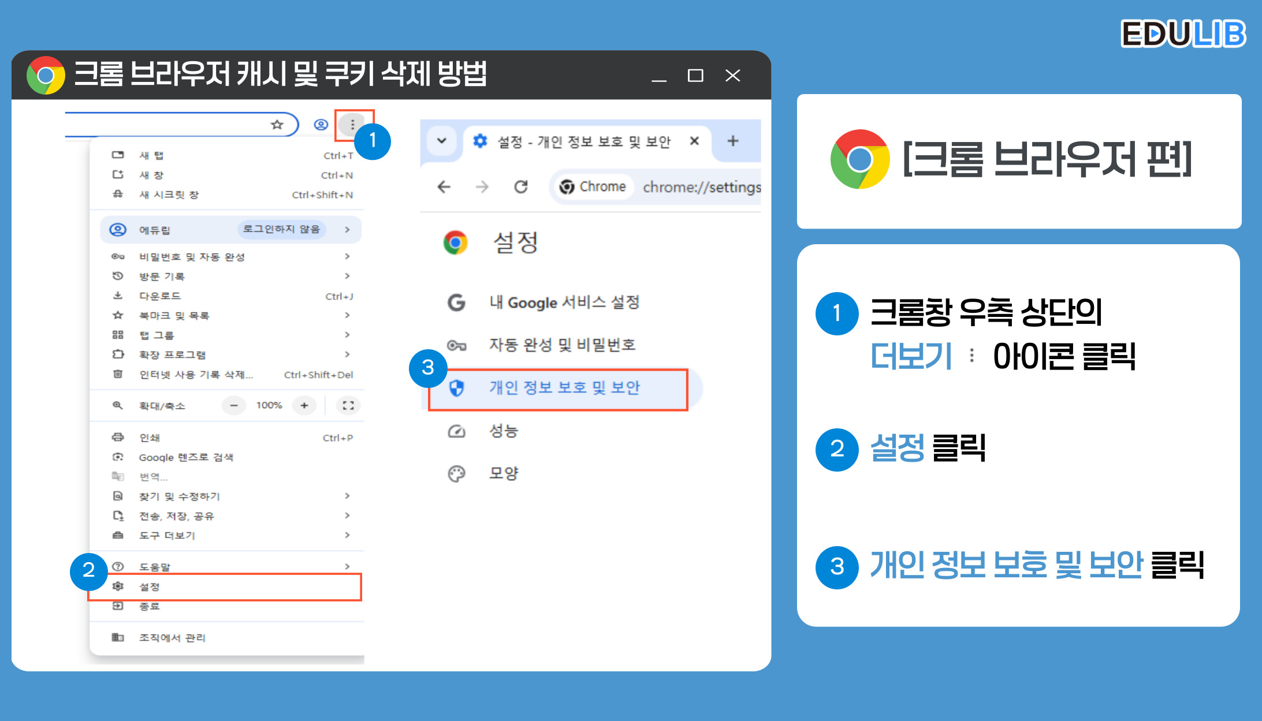Open 성능 settings section
The height and width of the screenshot is (721, 1262).
(x=504, y=431)
